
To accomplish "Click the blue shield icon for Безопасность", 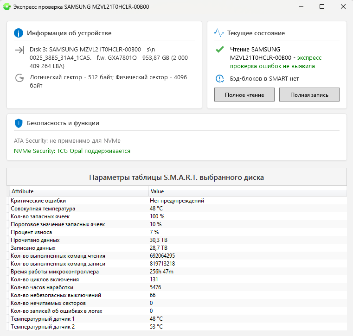I will click(x=19, y=123).
